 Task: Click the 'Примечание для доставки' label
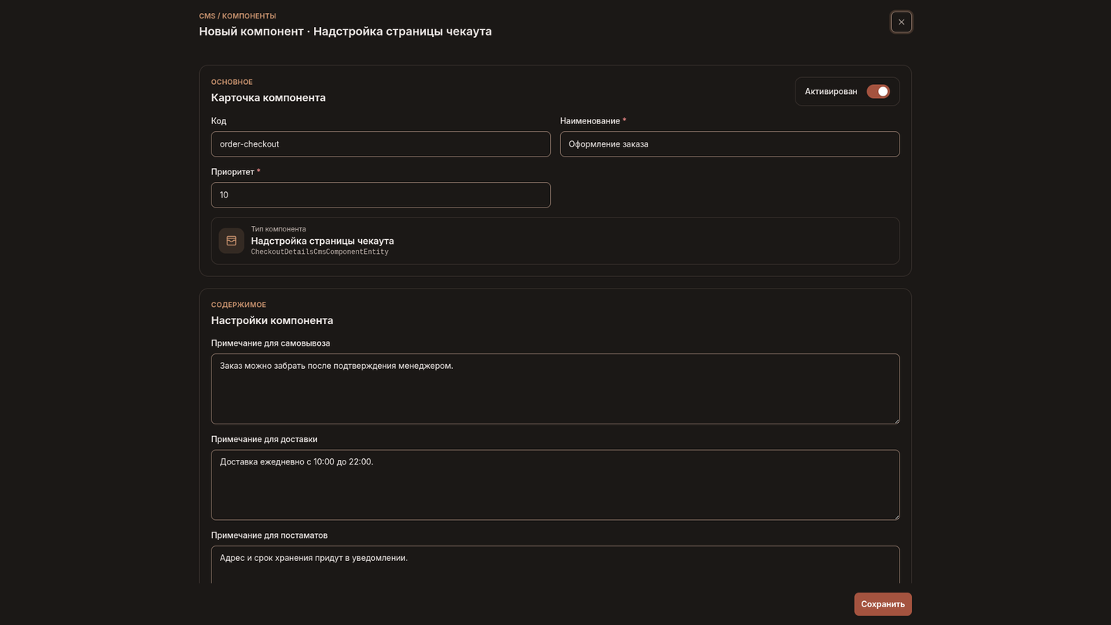coord(265,439)
